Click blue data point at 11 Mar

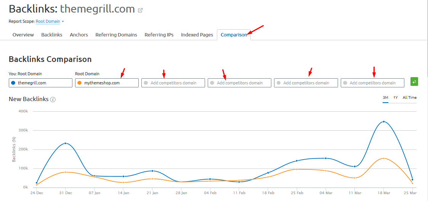coord(354,166)
